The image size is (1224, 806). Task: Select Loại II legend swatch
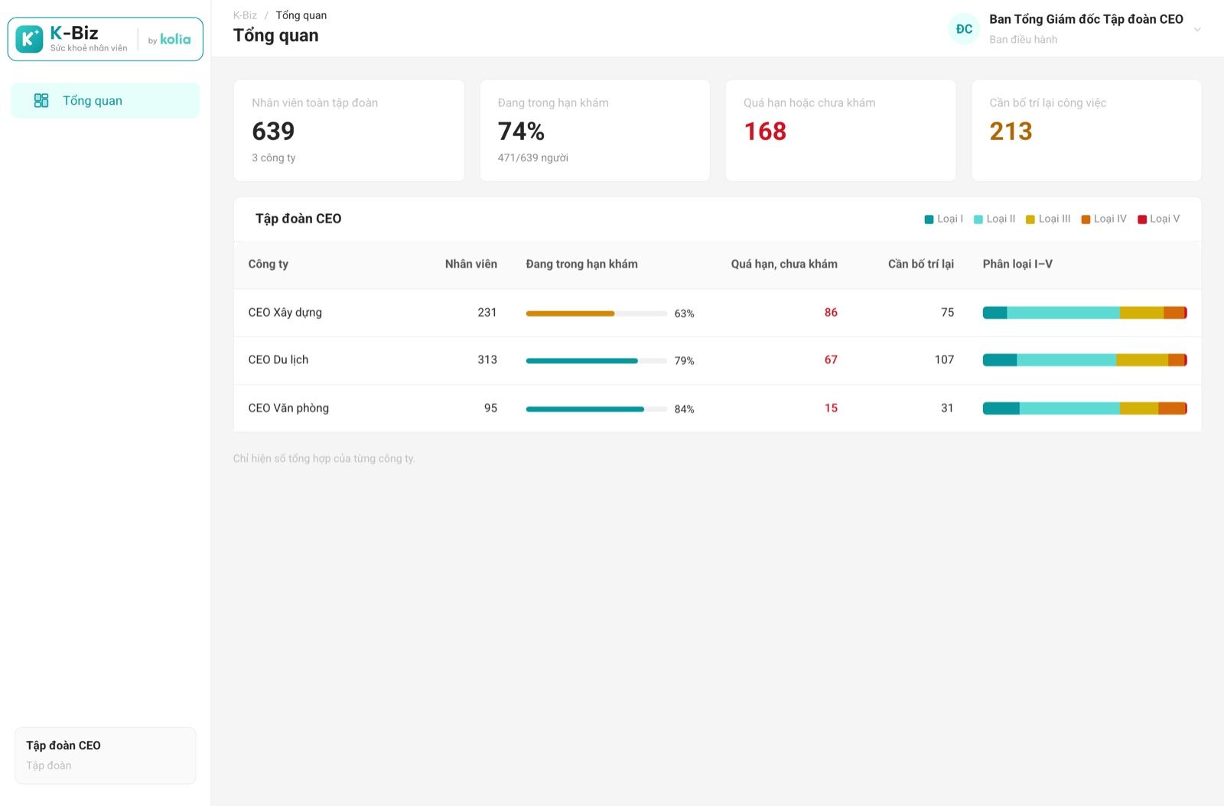978,219
